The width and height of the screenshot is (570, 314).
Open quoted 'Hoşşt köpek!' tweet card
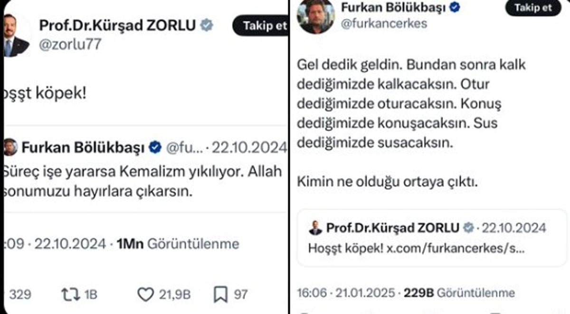click(x=431, y=238)
